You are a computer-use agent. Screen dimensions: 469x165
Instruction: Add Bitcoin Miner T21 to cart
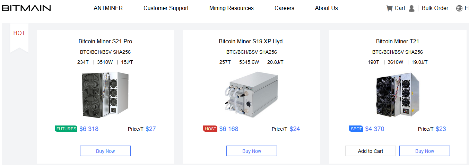coord(371,151)
